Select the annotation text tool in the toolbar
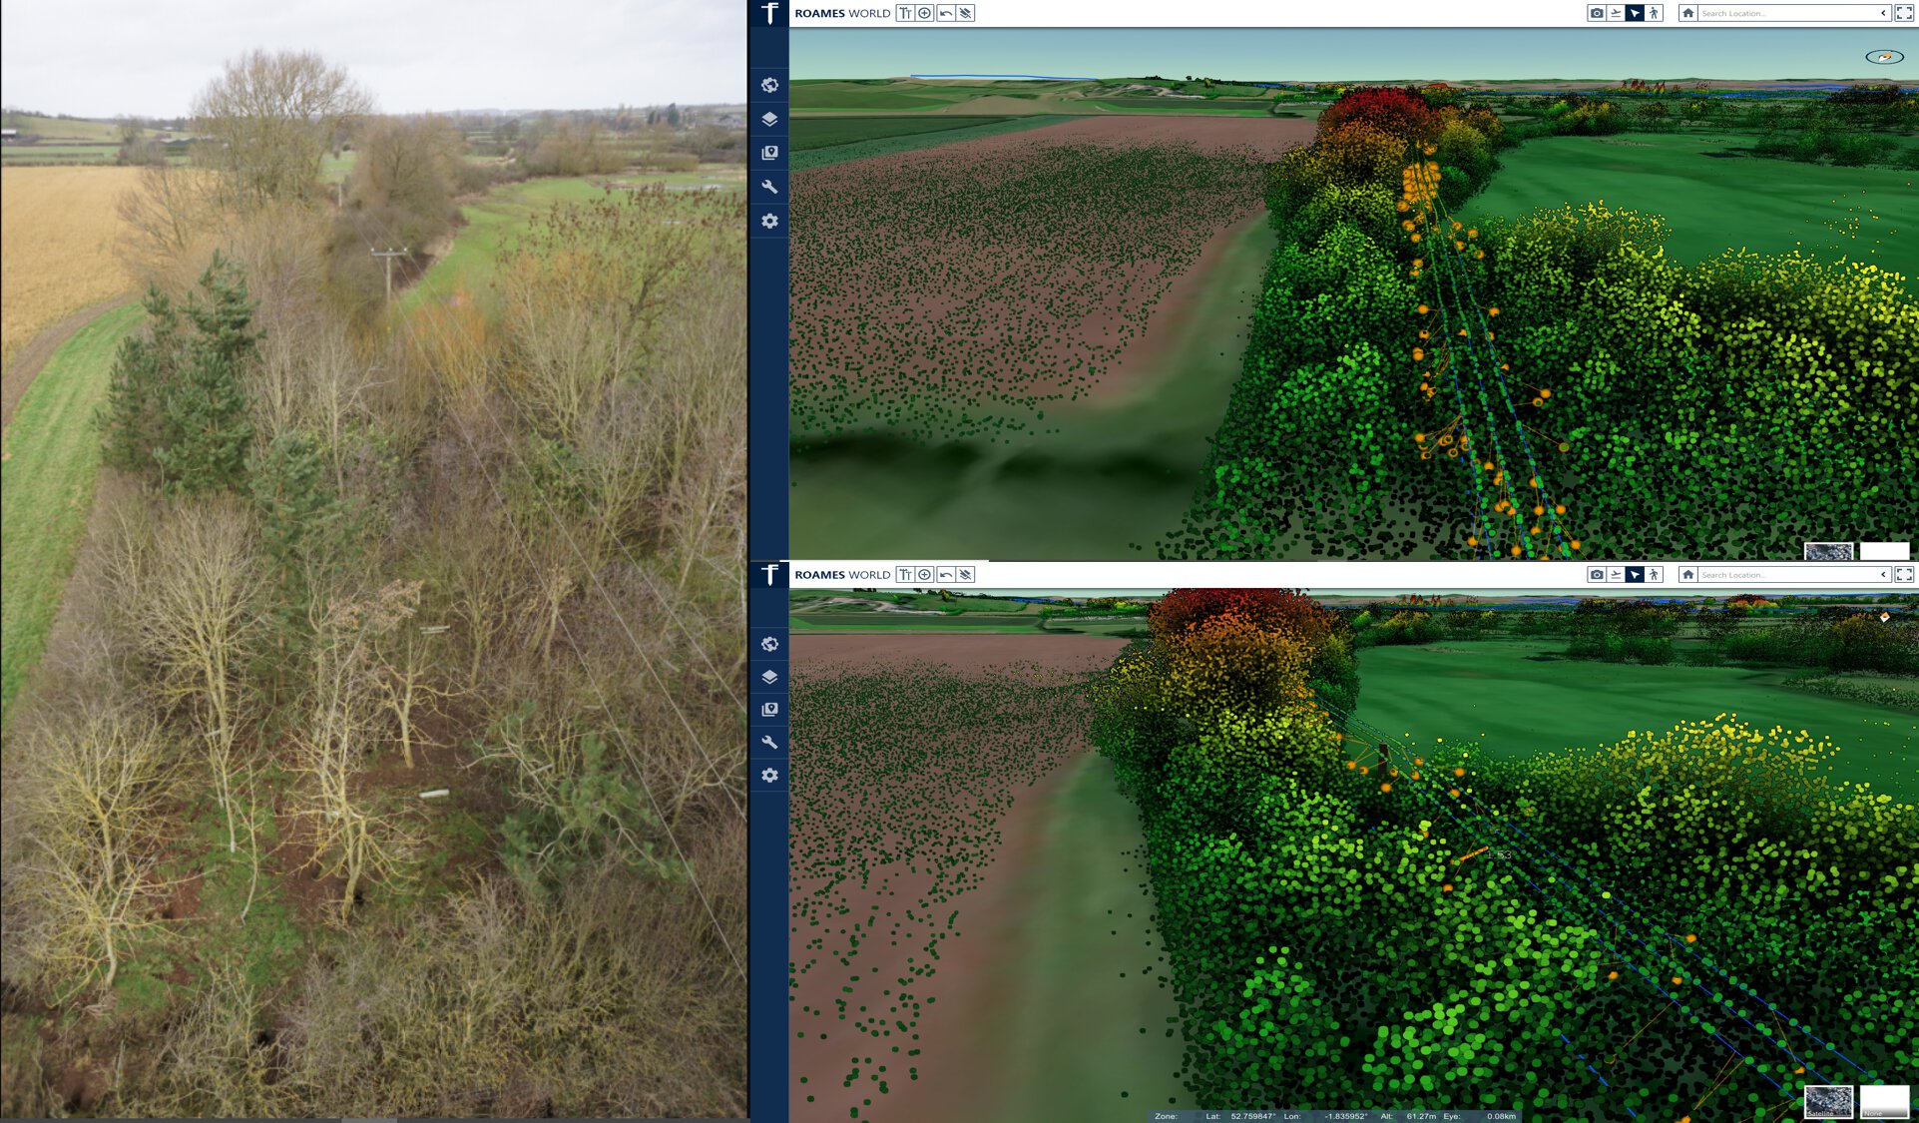Image resolution: width=1919 pixels, height=1123 pixels. click(904, 13)
